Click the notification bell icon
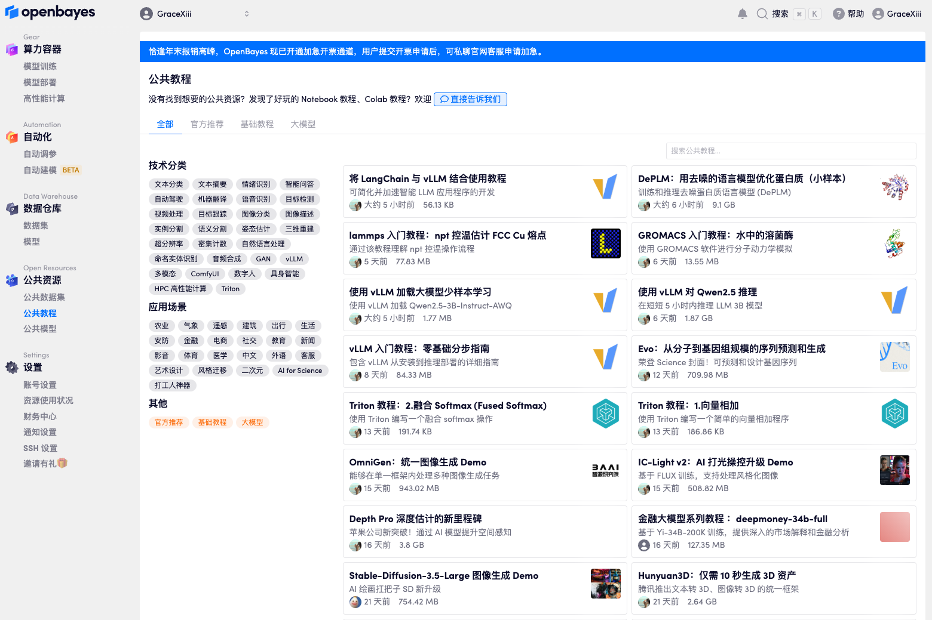 pos(742,14)
